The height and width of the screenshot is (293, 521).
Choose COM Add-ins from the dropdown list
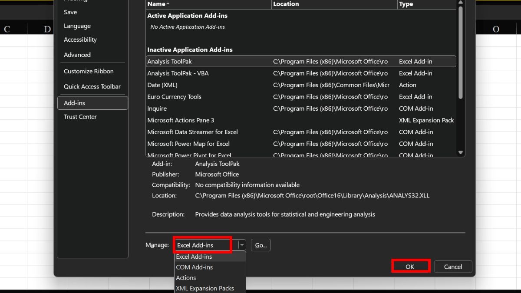click(210, 267)
